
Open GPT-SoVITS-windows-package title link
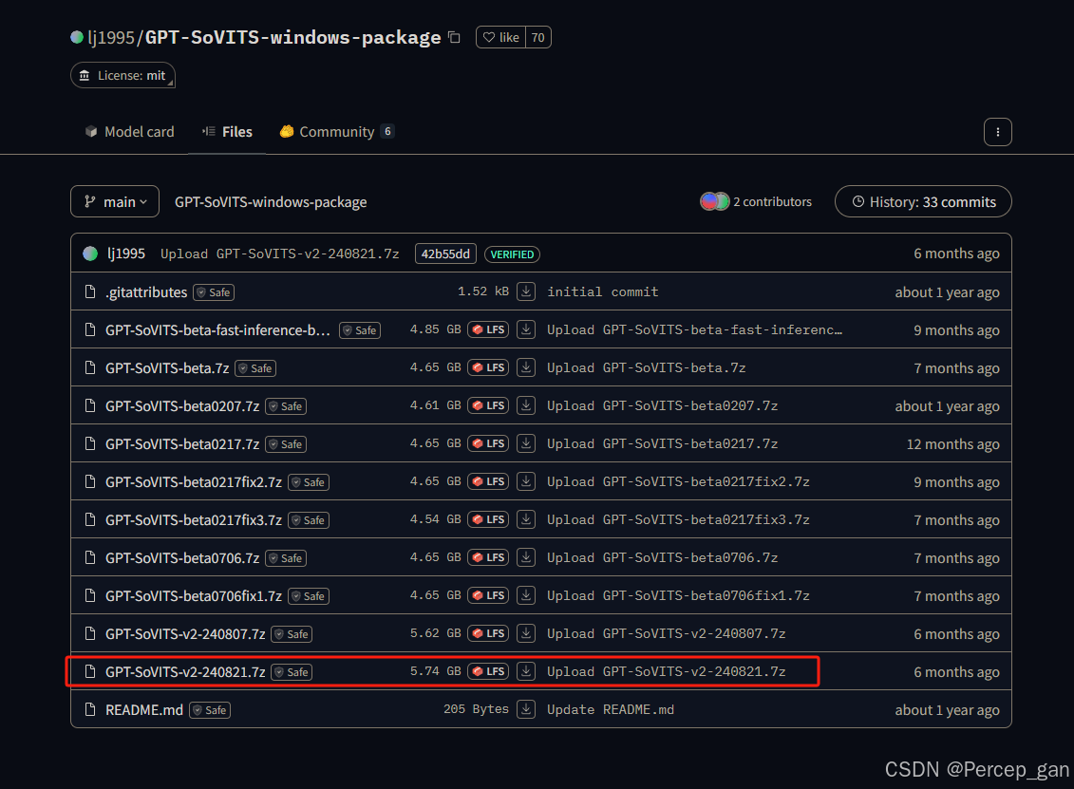tap(293, 37)
